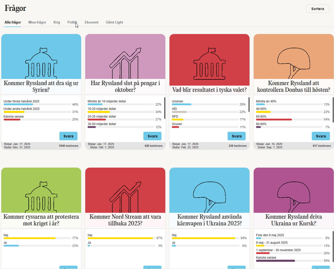
Task: Click 'Under andra halvåret 2025' option text
Action: click(21, 109)
